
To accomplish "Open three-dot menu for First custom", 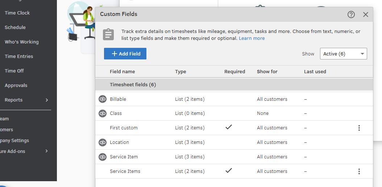I will click(x=359, y=128).
